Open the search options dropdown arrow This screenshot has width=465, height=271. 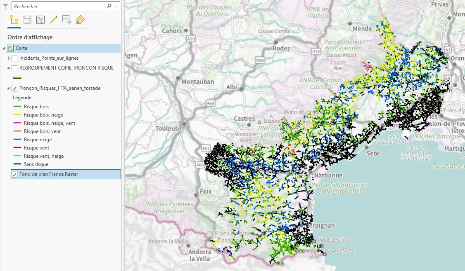pyautogui.click(x=116, y=6)
